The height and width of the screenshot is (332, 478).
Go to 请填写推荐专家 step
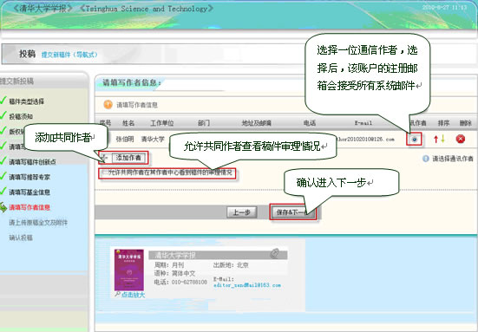pos(29,177)
